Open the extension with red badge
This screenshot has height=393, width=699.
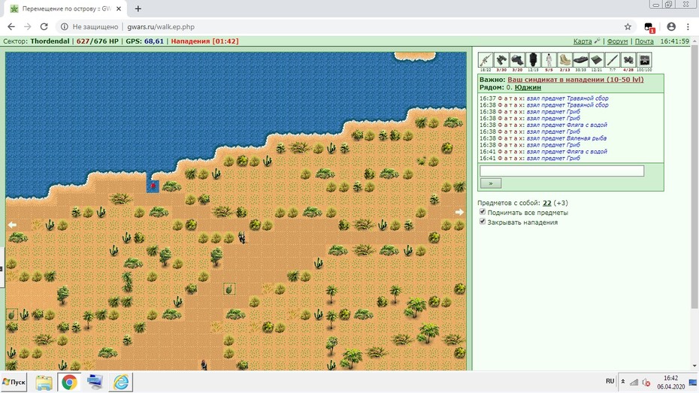coord(649,27)
